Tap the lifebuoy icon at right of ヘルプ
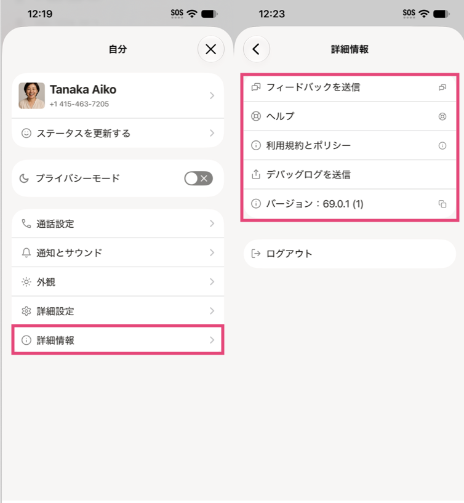The height and width of the screenshot is (503, 464). point(442,116)
